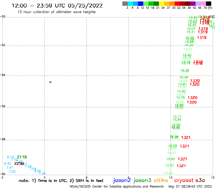The image size is (215, 189).
Task: Click the '0' longitude axis label
Action: tap(2, 177)
